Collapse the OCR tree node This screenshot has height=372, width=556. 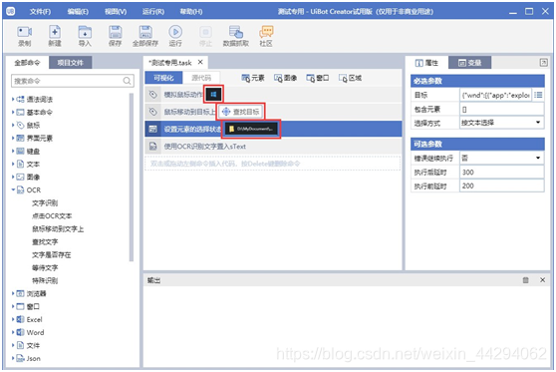pyautogui.click(x=13, y=189)
